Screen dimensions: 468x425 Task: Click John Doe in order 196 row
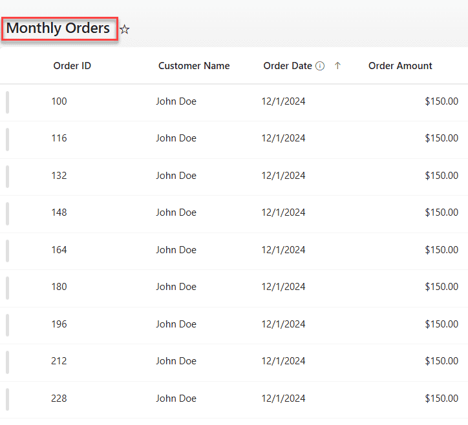tap(176, 324)
